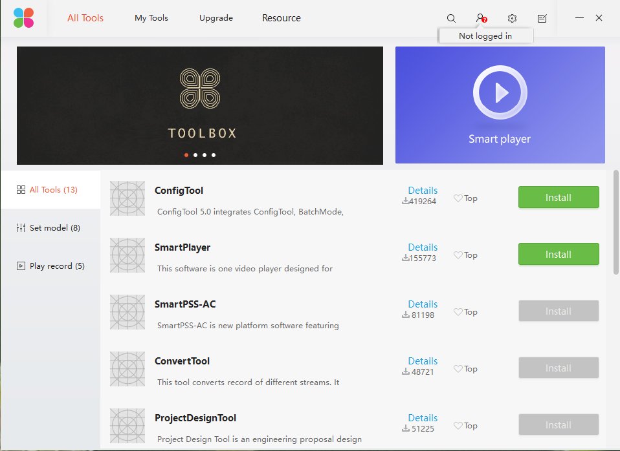Select the fourth banner carousel dot

[214, 155]
